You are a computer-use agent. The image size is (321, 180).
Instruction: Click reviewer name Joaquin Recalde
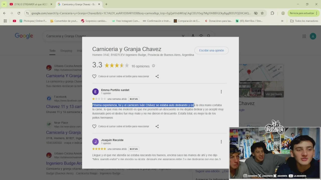pos(112,140)
